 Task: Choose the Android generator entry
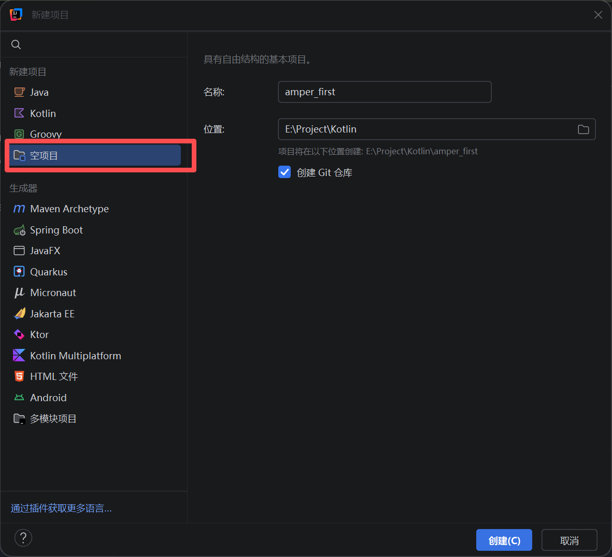click(48, 398)
